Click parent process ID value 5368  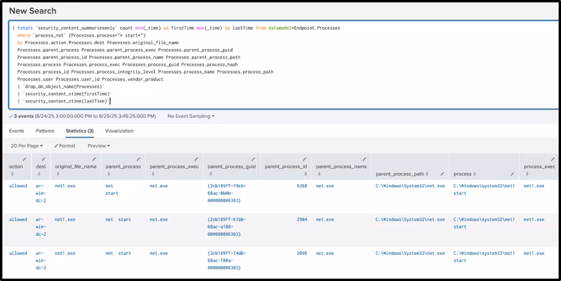[x=301, y=186]
